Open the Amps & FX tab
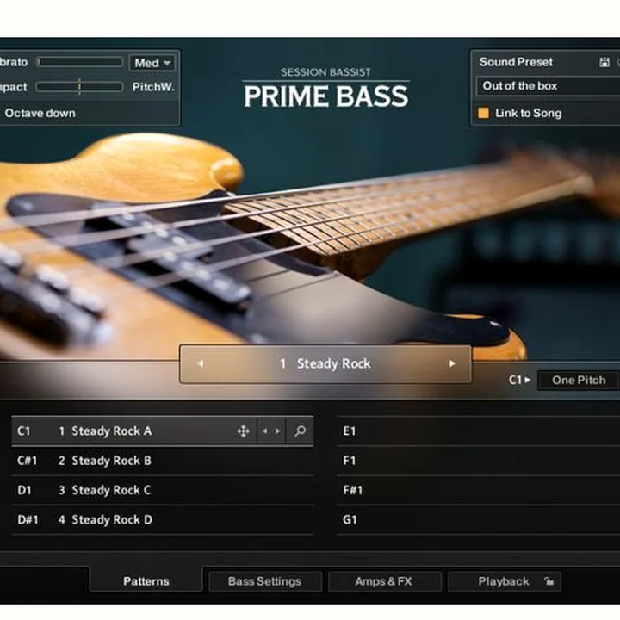Image resolution: width=620 pixels, height=620 pixels. (383, 581)
